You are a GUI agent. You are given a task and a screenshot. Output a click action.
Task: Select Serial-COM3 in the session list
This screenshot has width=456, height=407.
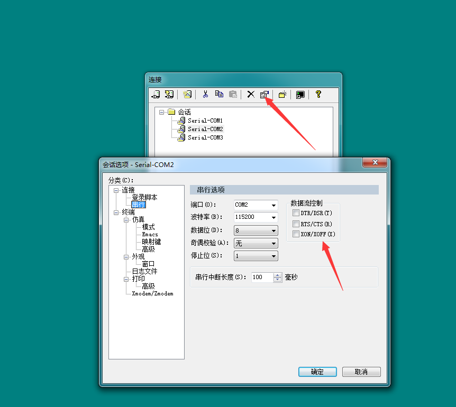[205, 137]
